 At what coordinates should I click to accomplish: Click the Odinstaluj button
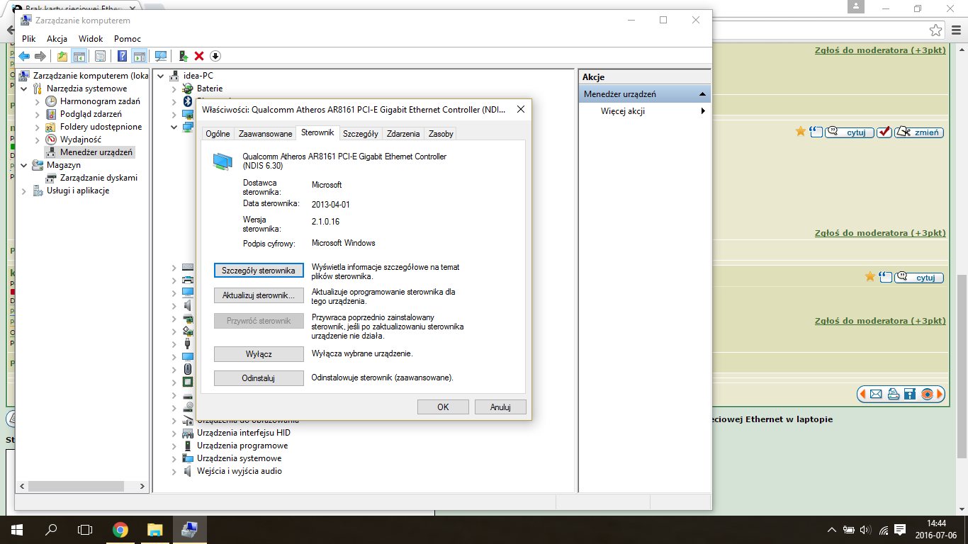tap(259, 378)
